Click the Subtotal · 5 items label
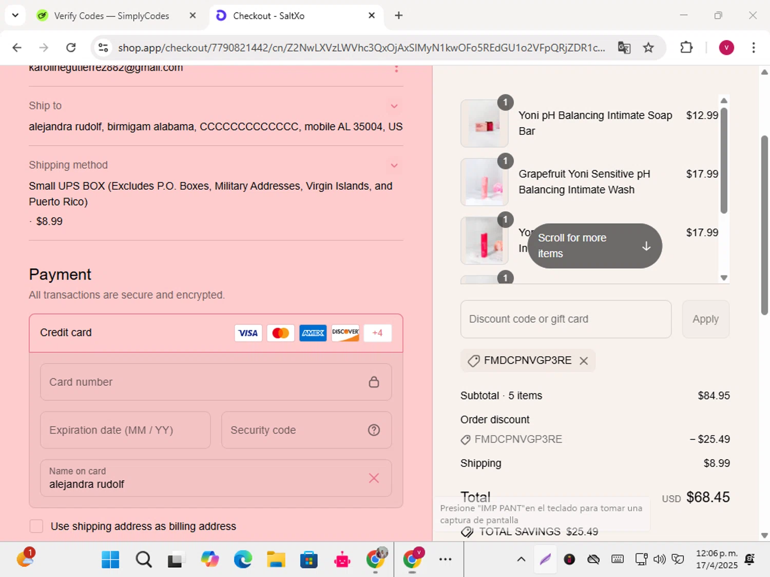 (x=501, y=395)
